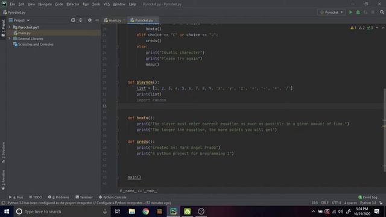
Task: Click the warnings inspection indicator
Action: coord(354,28)
